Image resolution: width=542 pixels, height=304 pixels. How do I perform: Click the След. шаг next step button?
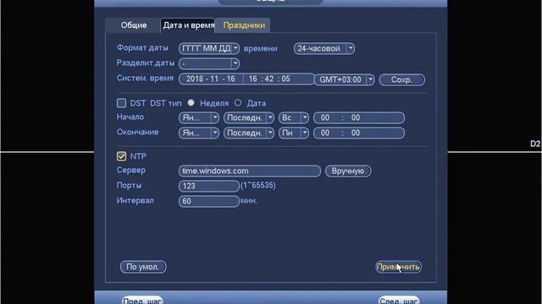tap(399, 301)
